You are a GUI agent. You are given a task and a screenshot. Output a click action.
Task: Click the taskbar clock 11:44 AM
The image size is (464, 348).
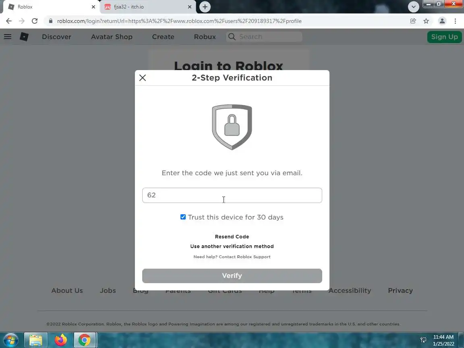tap(443, 337)
